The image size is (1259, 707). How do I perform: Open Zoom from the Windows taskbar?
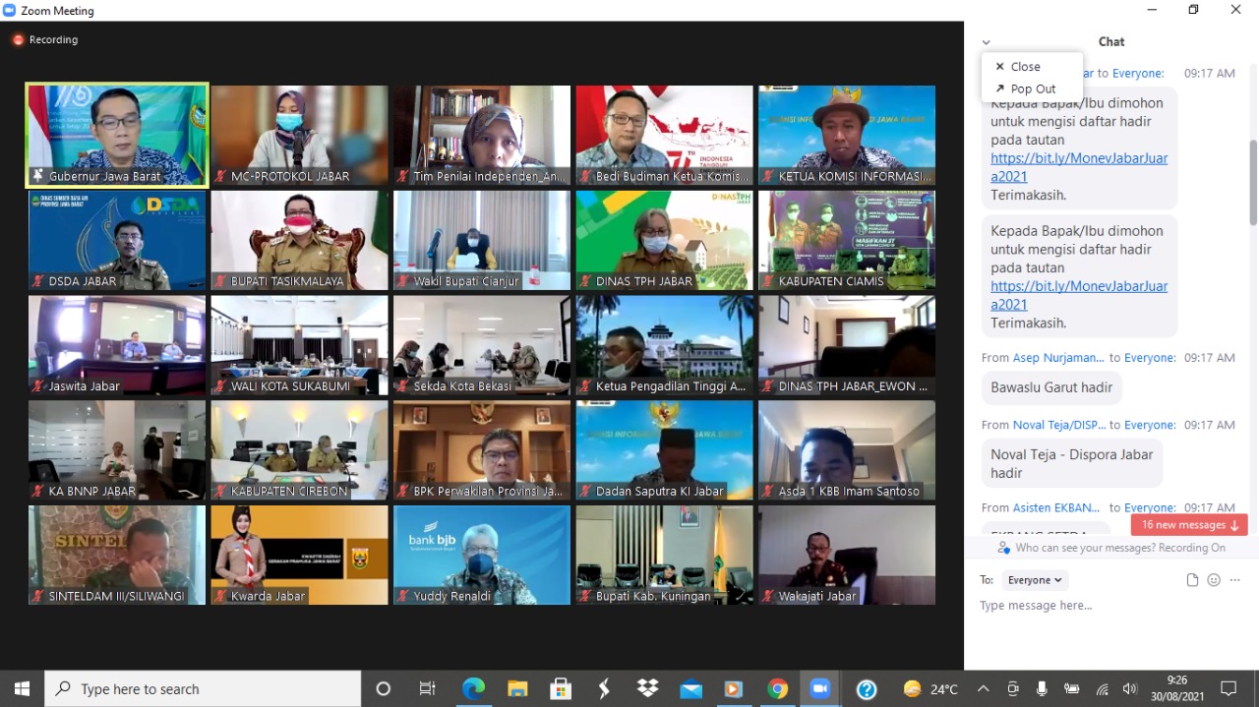[x=820, y=689]
